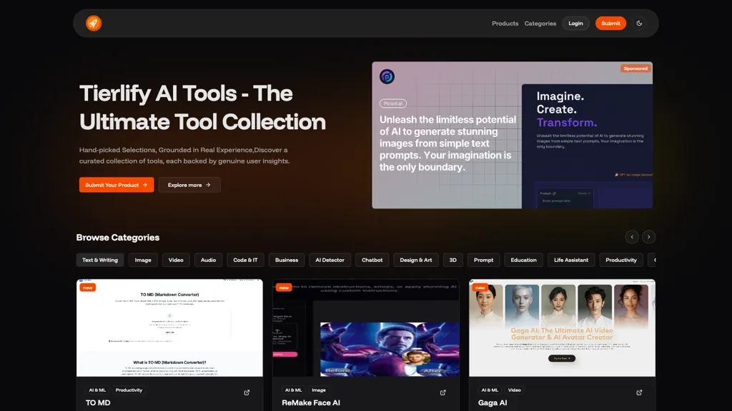Open the ReMake Face AI preview thumbnail
This screenshot has width=732, height=411.
coord(366,328)
